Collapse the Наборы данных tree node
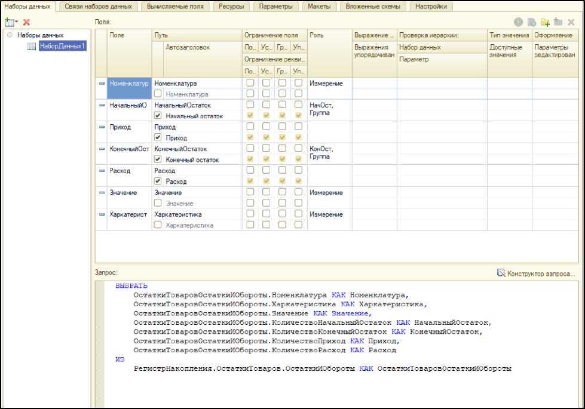The width and height of the screenshot is (585, 409). click(10, 35)
